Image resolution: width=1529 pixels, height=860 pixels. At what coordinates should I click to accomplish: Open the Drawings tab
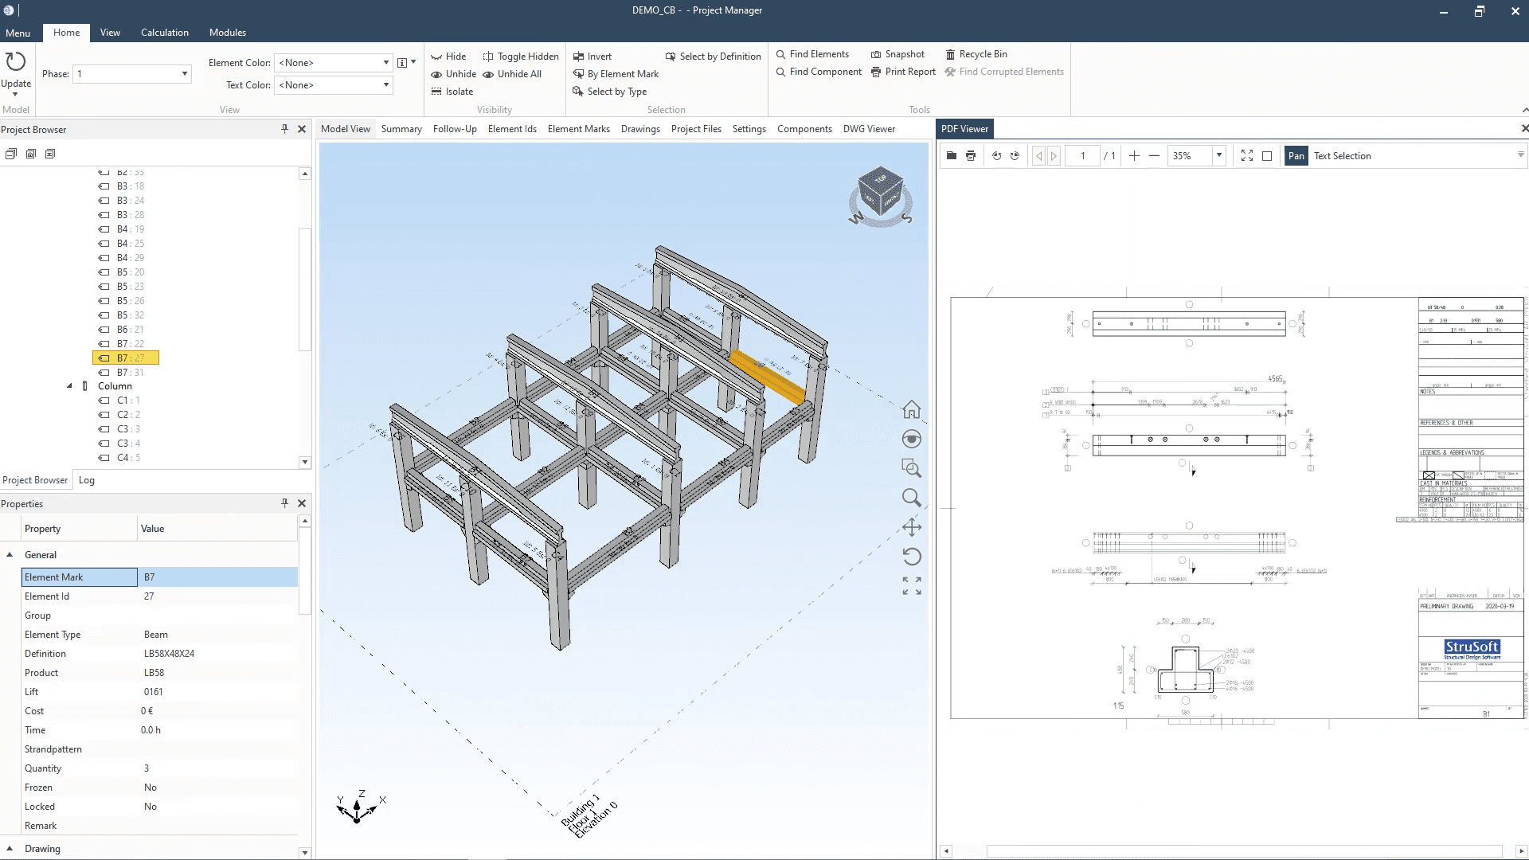coord(639,128)
